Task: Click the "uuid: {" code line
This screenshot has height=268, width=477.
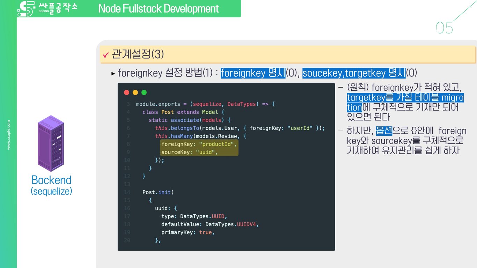Action: point(166,208)
